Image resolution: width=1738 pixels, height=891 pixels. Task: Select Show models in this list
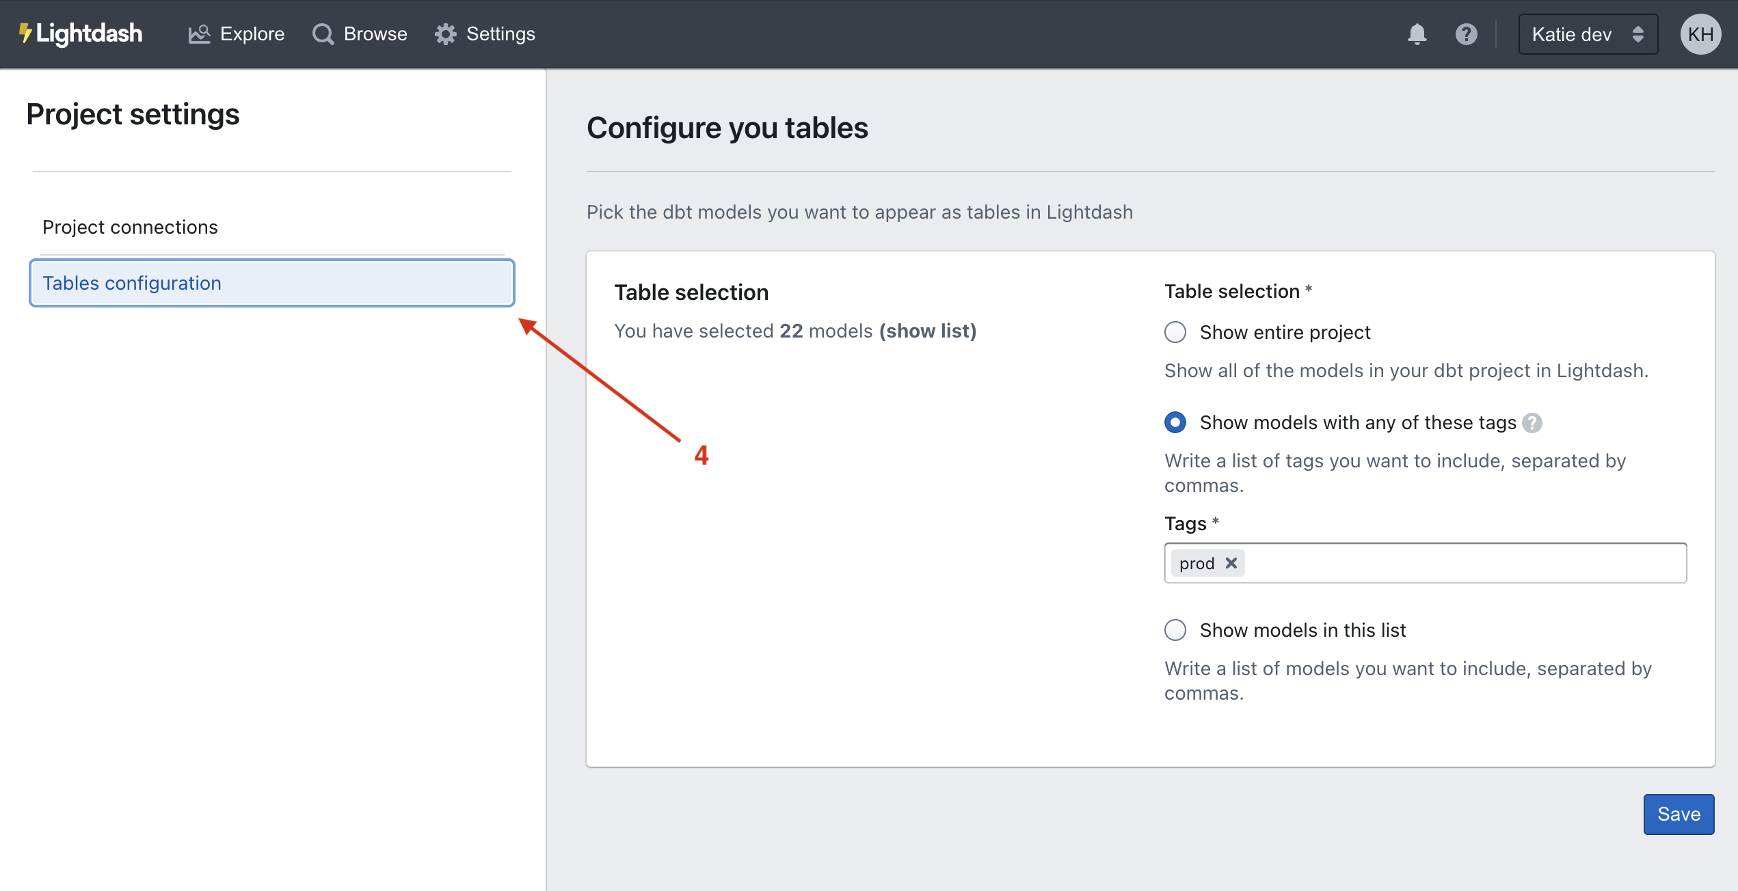[1175, 630]
